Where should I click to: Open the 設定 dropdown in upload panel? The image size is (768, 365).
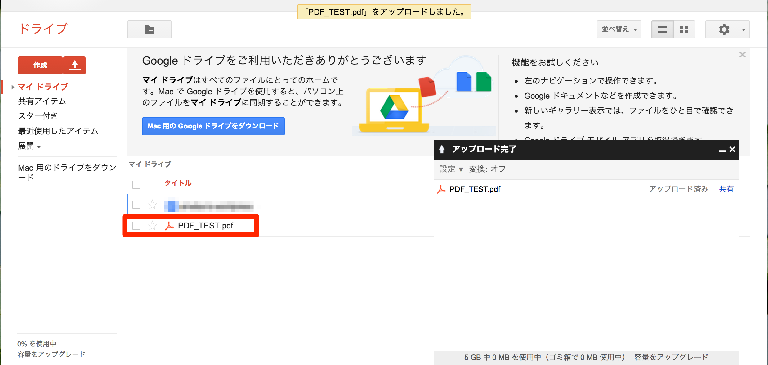coord(451,169)
